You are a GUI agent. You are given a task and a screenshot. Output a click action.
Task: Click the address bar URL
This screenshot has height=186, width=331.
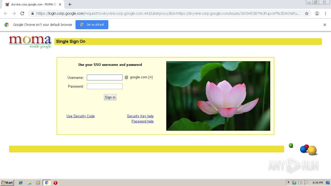(x=168, y=13)
